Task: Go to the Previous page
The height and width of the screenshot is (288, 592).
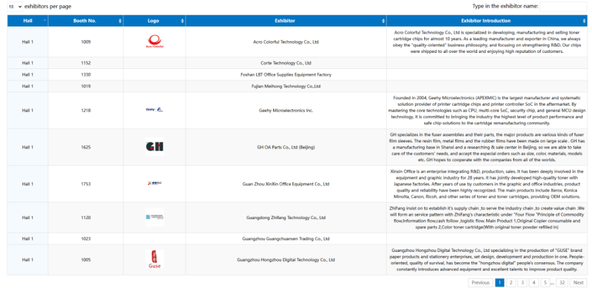Action: click(x=480, y=282)
